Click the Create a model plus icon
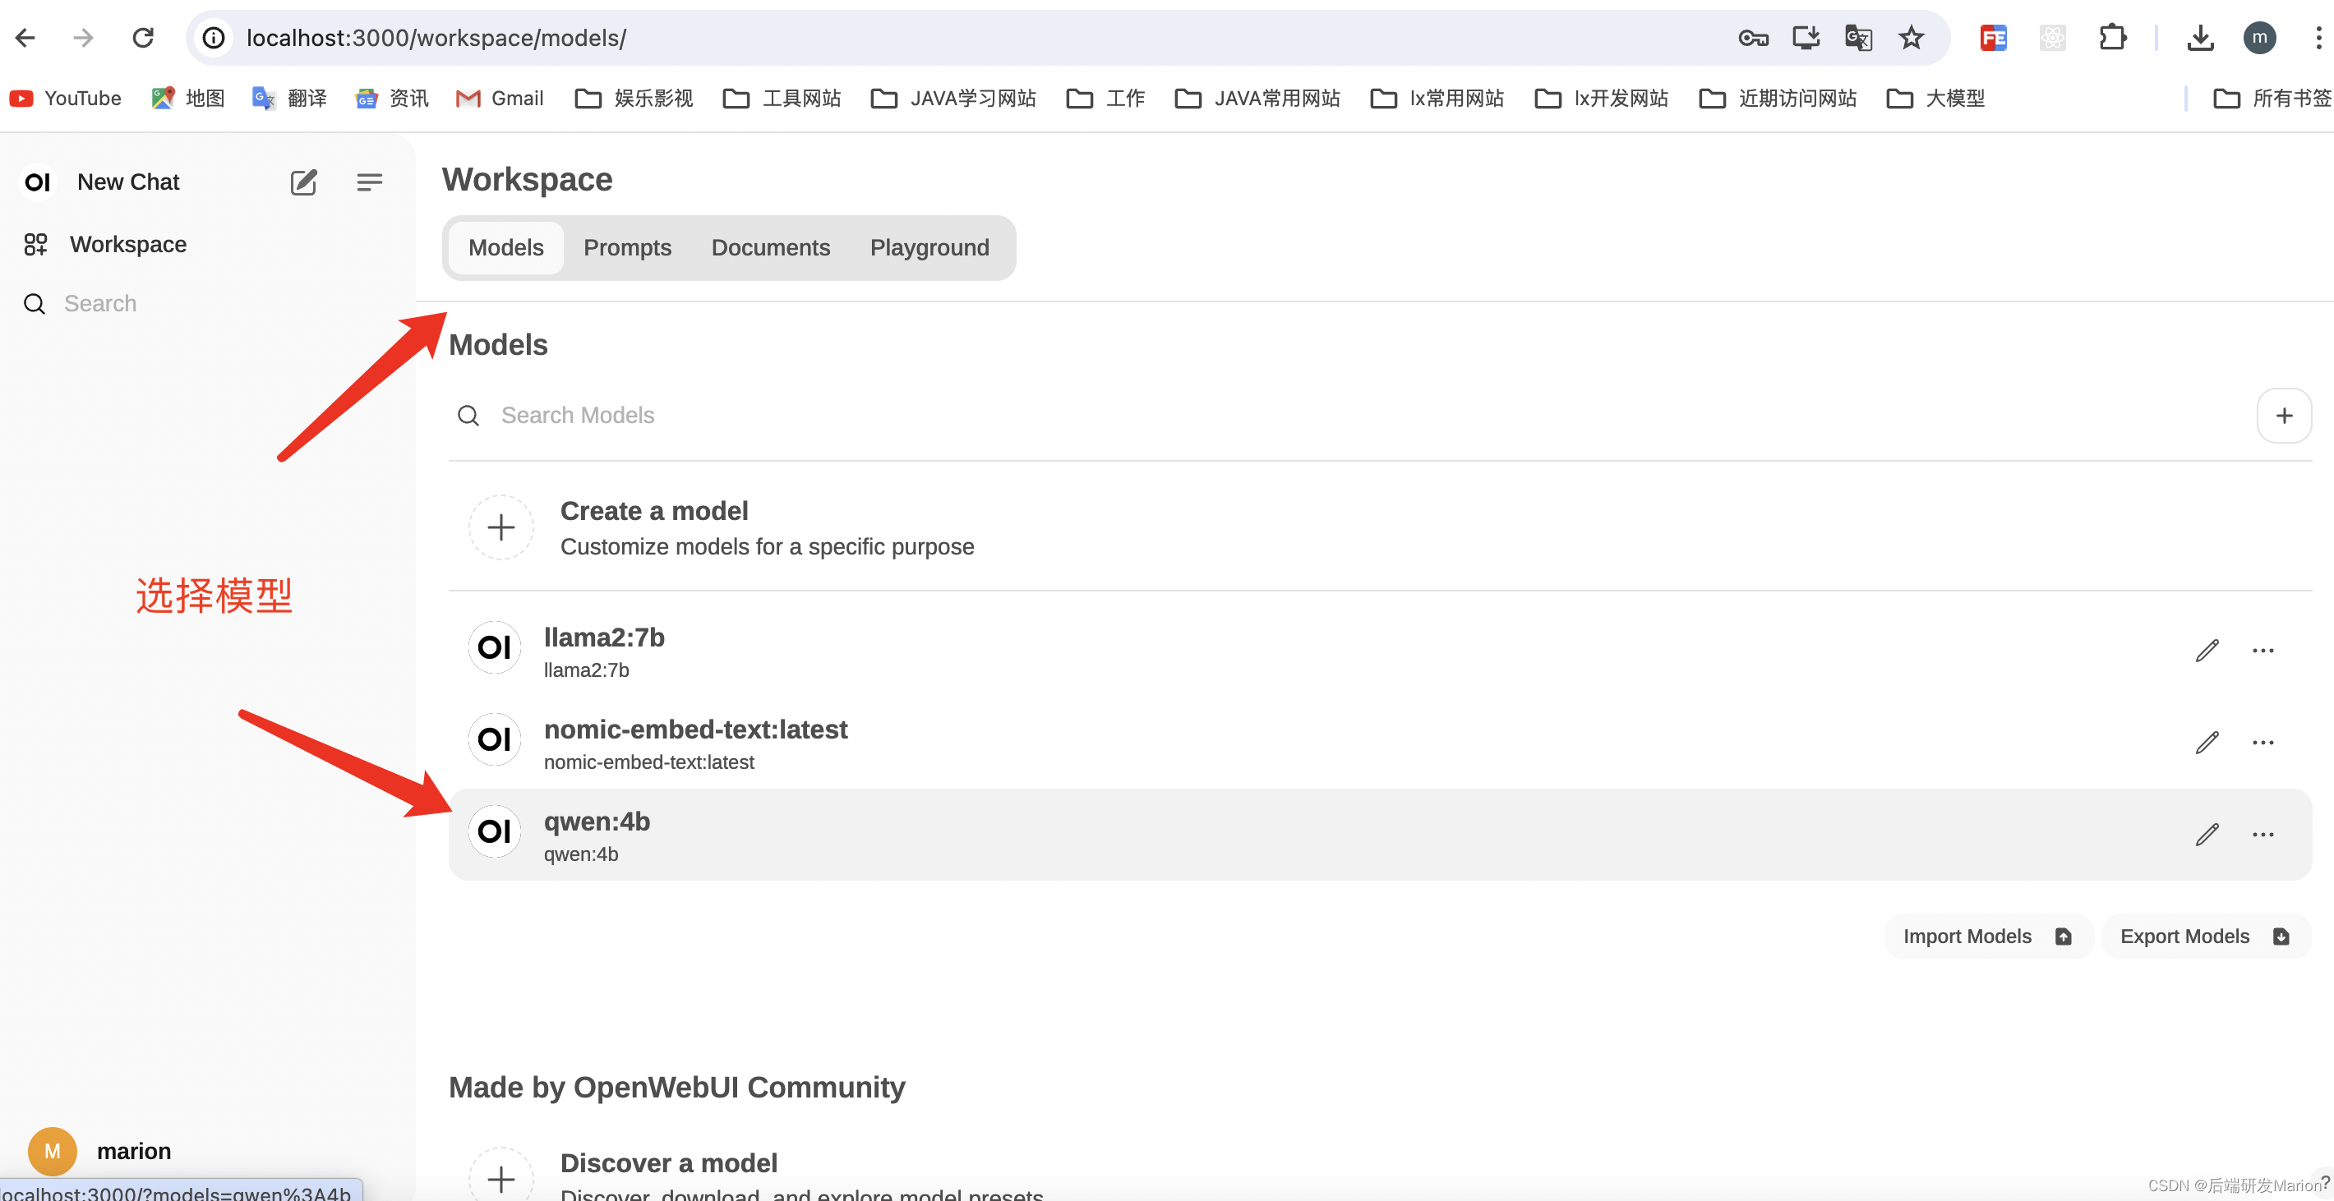 point(501,527)
